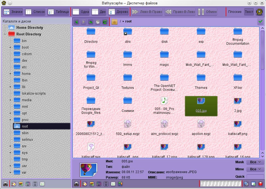This screenshot has height=189, width=266.
Task: Toggle the Текст button in top toolbar
Action: (249, 12)
